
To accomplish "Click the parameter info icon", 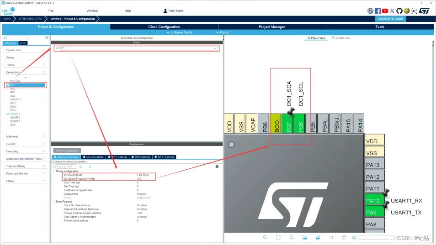I will click(217, 167).
